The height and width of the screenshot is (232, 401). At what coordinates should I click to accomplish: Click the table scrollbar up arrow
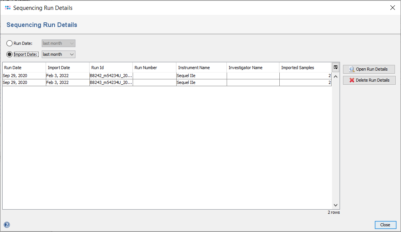pos(335,77)
